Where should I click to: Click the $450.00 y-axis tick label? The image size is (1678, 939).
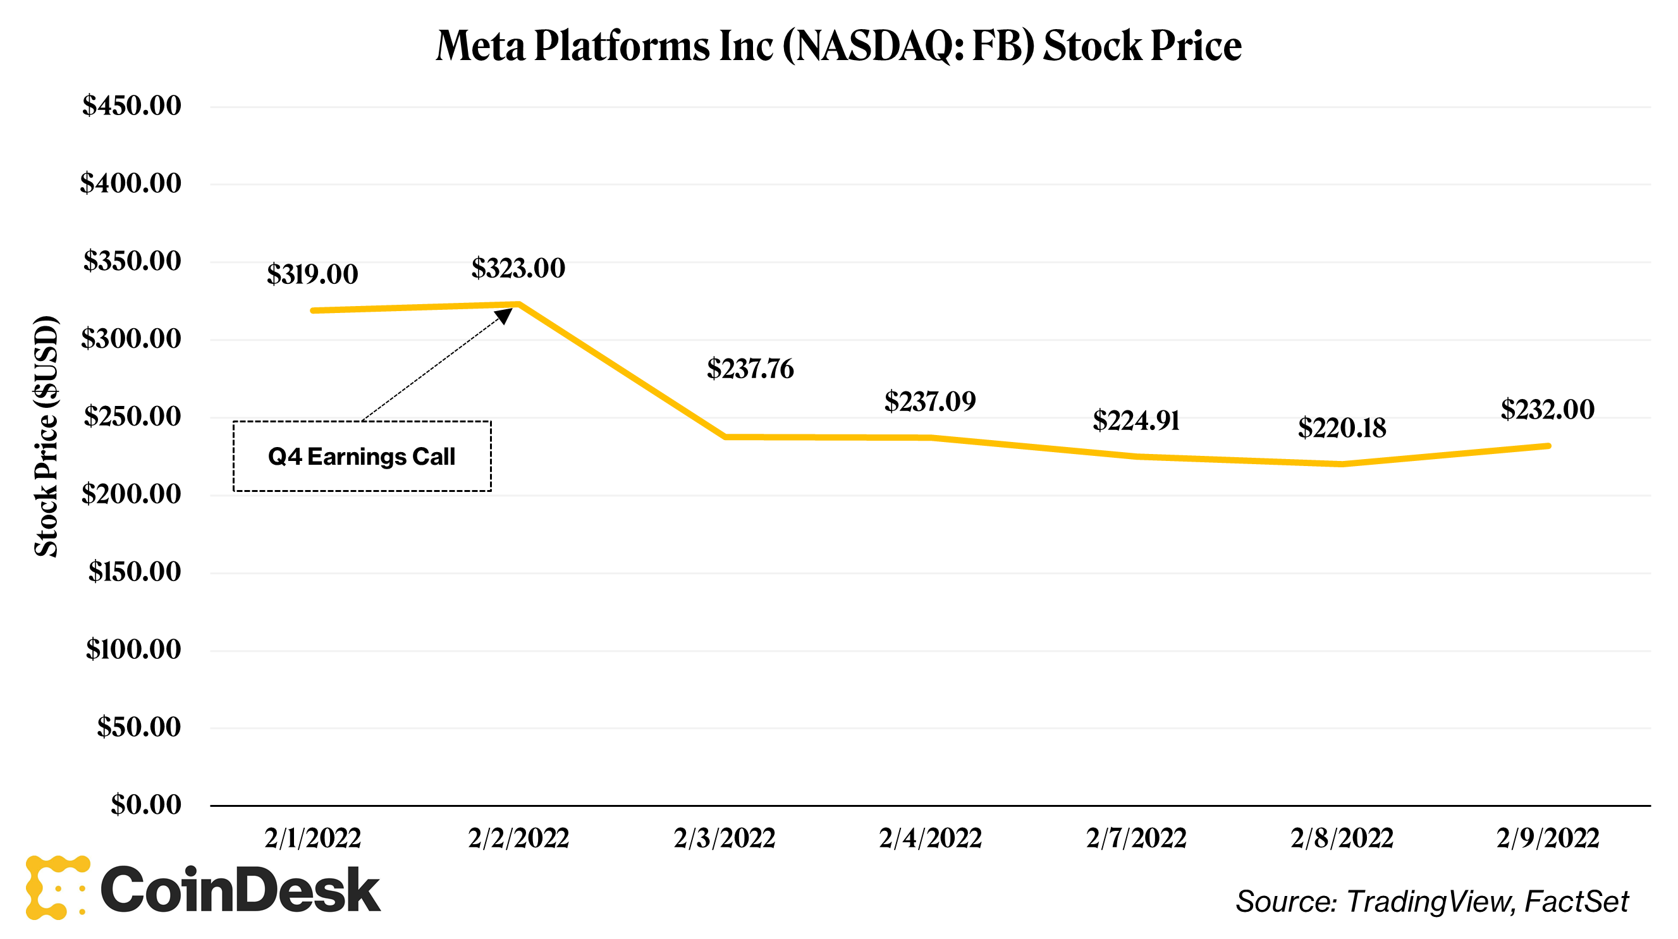click(x=132, y=106)
